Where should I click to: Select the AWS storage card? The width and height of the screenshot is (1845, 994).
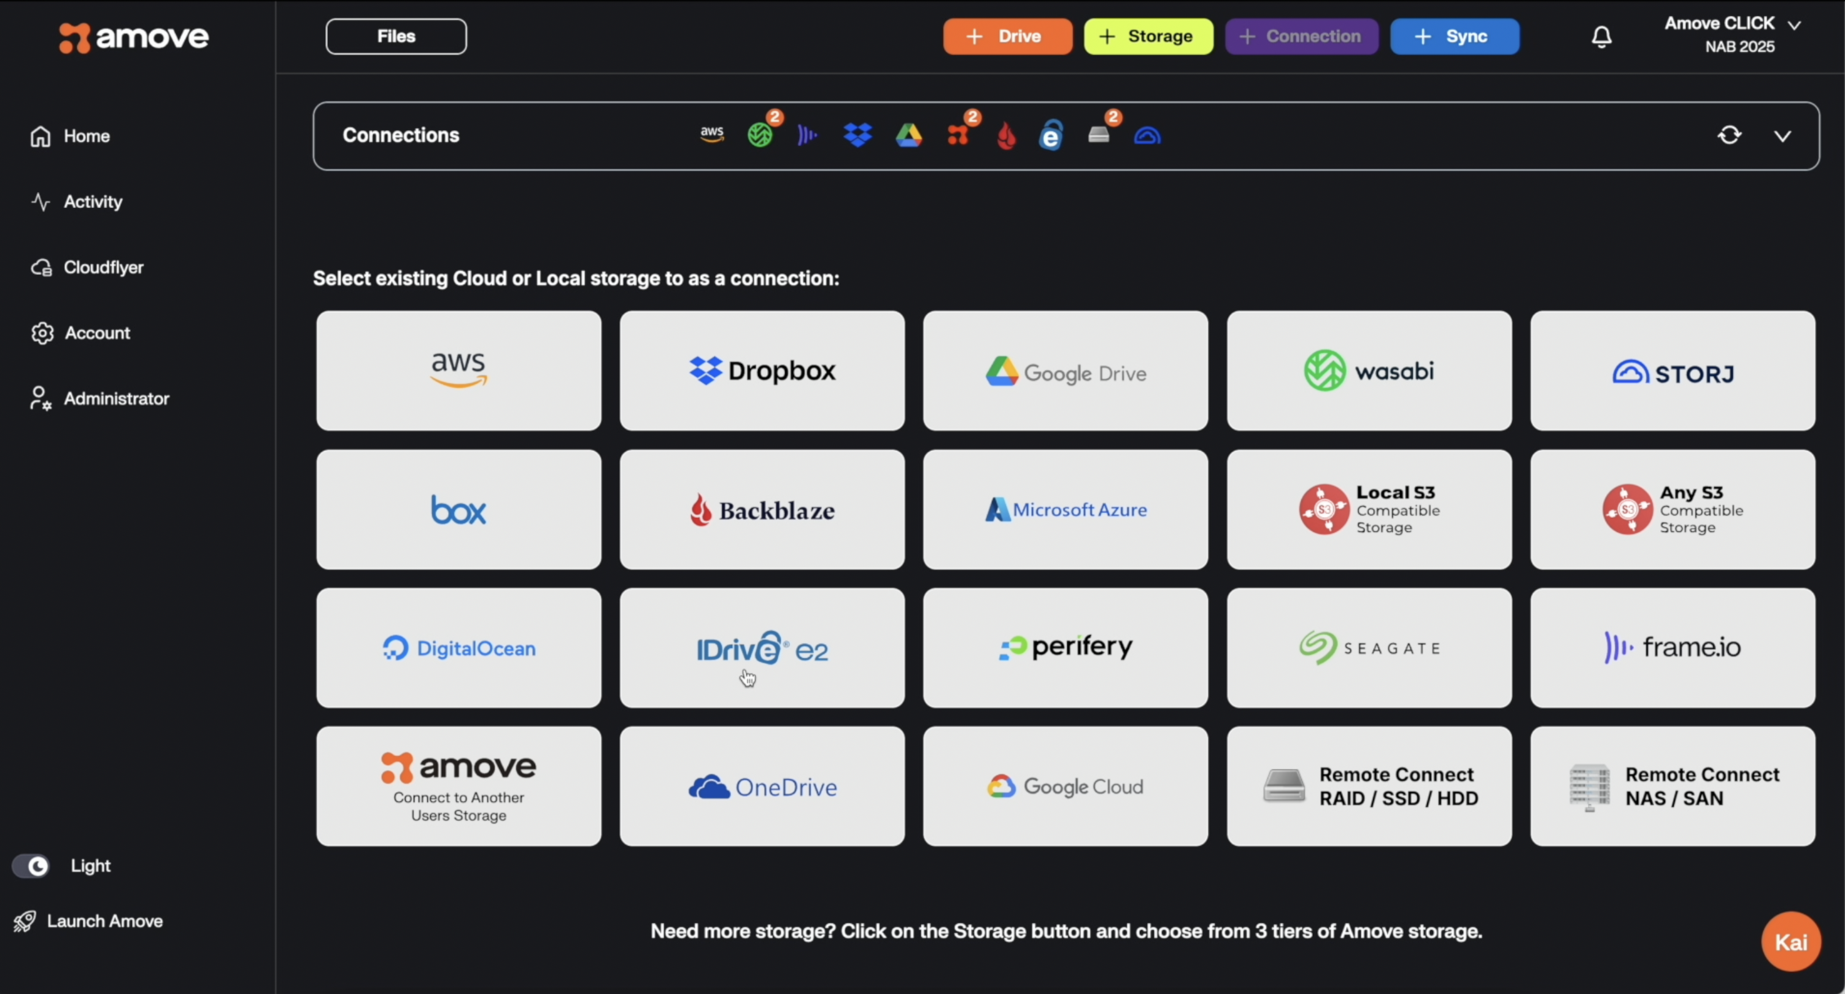tap(458, 370)
